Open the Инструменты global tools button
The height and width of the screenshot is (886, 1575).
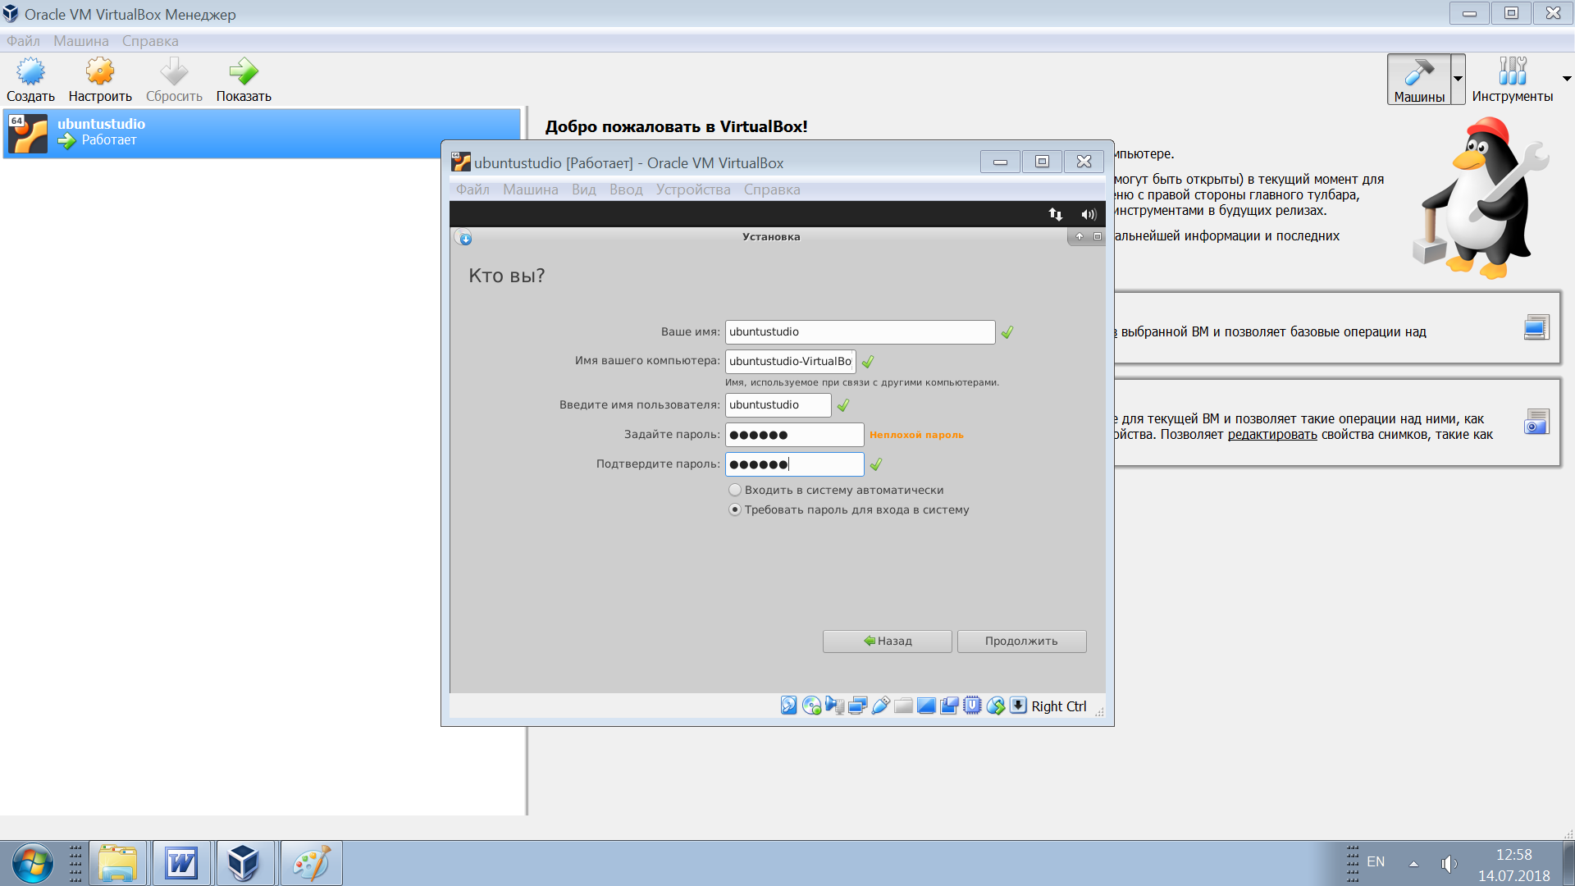[x=1512, y=80]
